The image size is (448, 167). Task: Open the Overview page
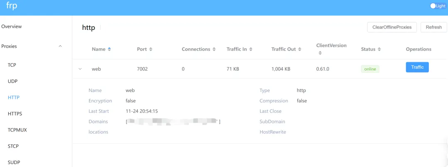tap(12, 27)
